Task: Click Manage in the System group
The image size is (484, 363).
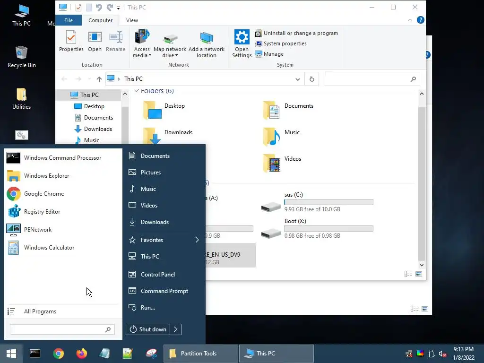Action: (x=269, y=54)
